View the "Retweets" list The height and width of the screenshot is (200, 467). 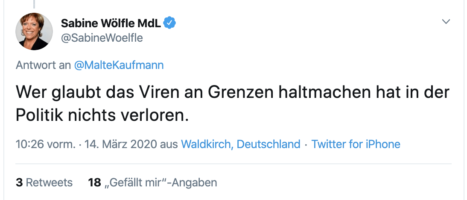pos(50,183)
